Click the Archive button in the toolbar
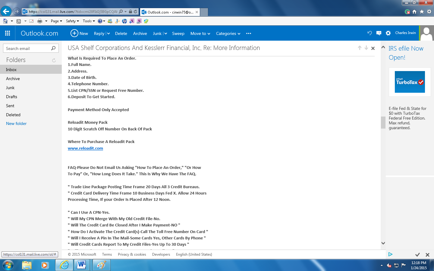The image size is (434, 271). 140,33
